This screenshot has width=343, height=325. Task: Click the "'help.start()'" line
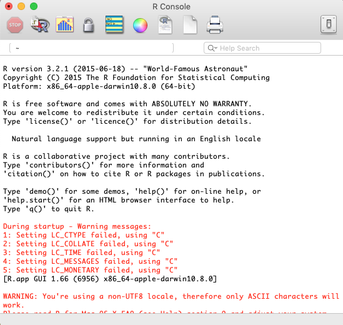pyautogui.click(x=119, y=200)
